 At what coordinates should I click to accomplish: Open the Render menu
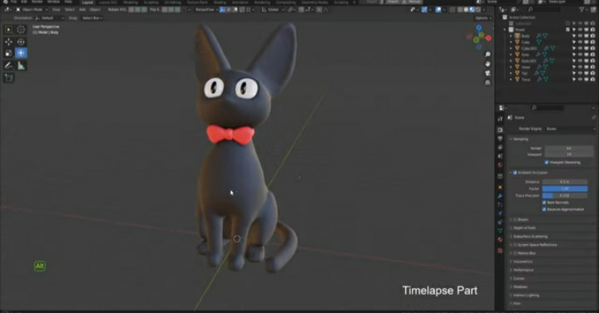click(x=37, y=2)
